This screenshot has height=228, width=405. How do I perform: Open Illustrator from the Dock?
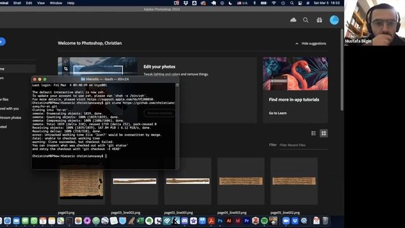(229, 221)
